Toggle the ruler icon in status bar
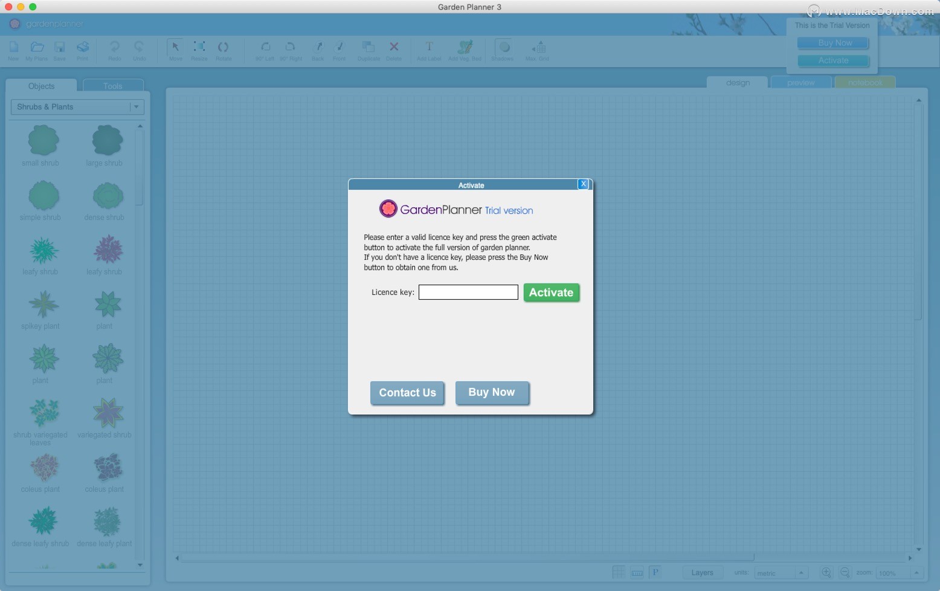The height and width of the screenshot is (591, 940). tap(637, 572)
